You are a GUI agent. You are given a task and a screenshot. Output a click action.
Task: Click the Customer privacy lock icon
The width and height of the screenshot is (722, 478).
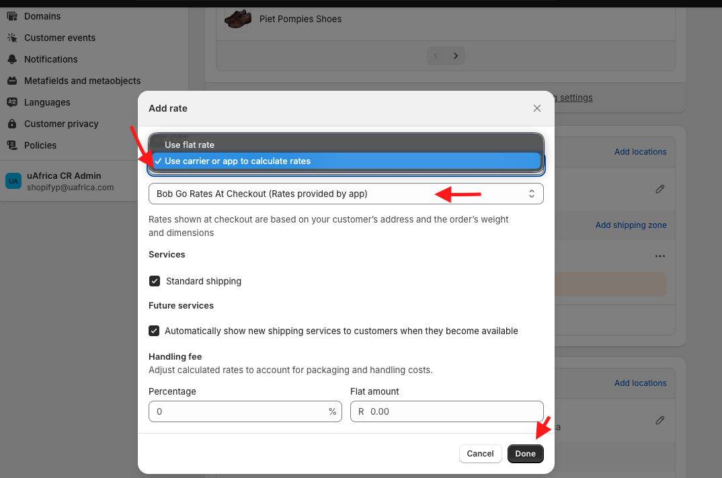click(x=11, y=124)
